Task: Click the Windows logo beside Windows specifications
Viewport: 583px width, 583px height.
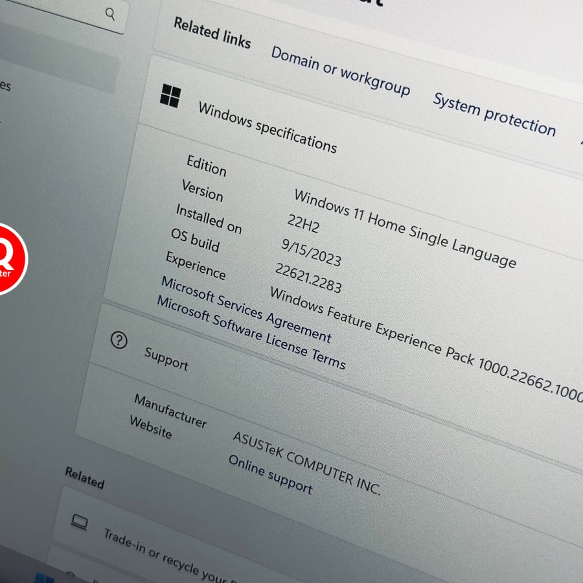Action: [x=170, y=96]
